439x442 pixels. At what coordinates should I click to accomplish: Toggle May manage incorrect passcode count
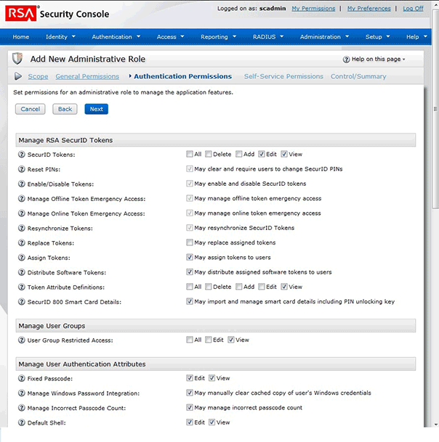pos(190,407)
